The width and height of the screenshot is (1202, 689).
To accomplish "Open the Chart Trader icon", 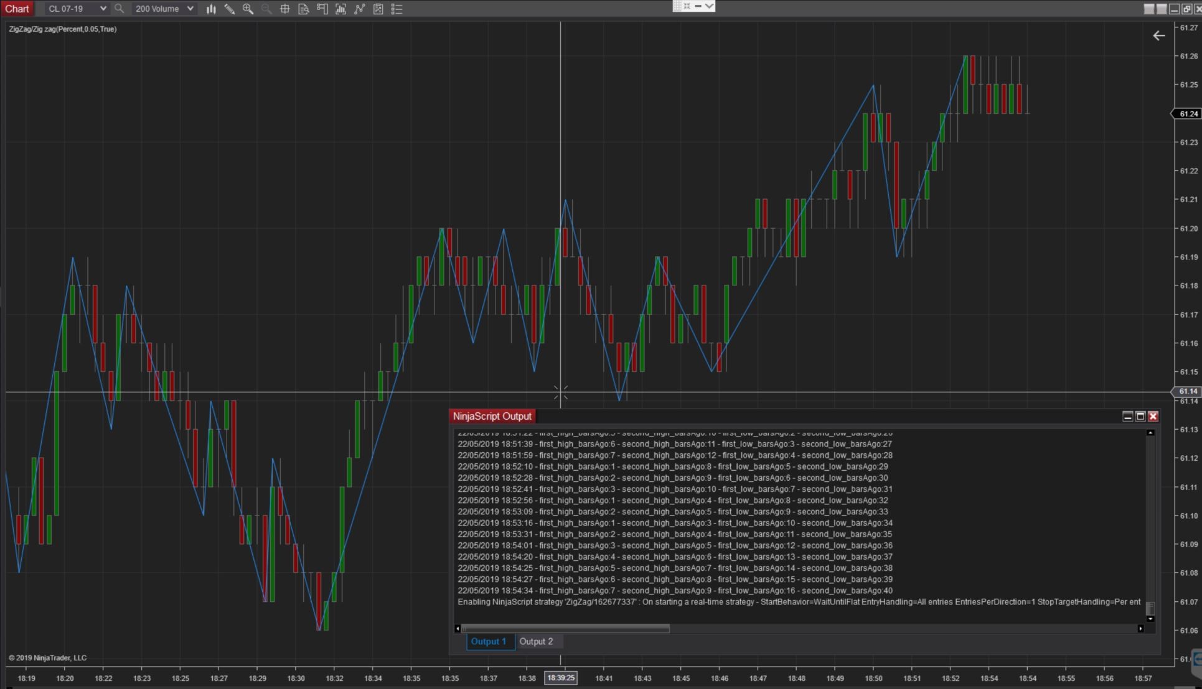I will [x=322, y=9].
